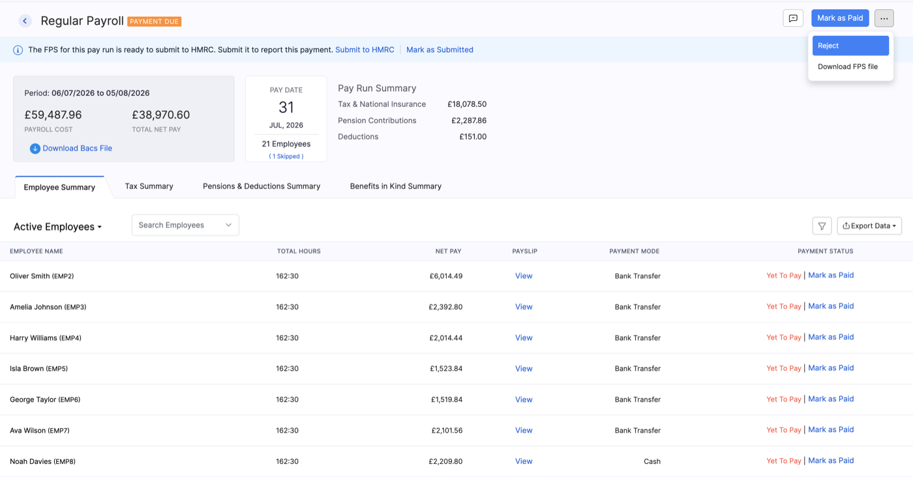View the payslip for Harry Williams
The height and width of the screenshot is (477, 913).
(x=524, y=338)
